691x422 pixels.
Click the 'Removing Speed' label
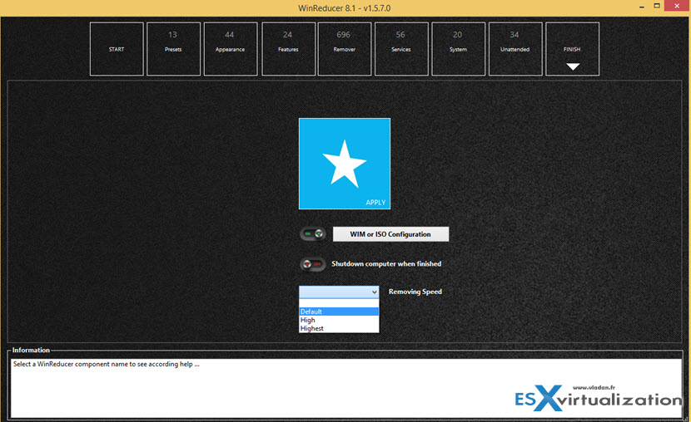pos(415,292)
